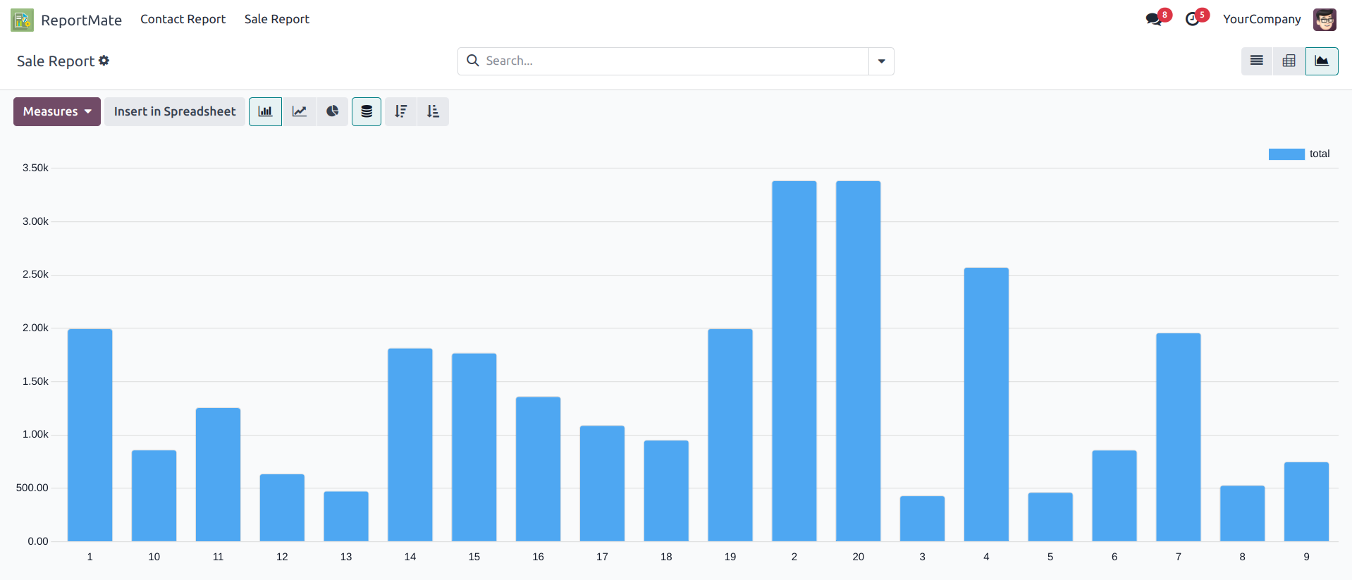The image size is (1352, 580).
Task: Expand the Measures dropdown
Action: tap(57, 111)
